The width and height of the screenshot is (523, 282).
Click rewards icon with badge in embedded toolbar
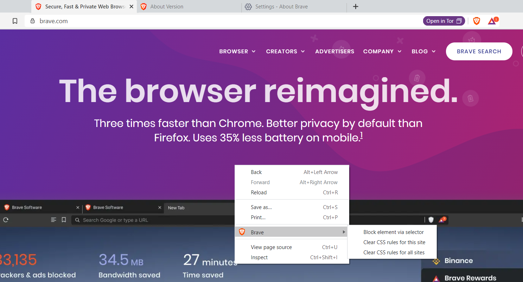[442, 220]
